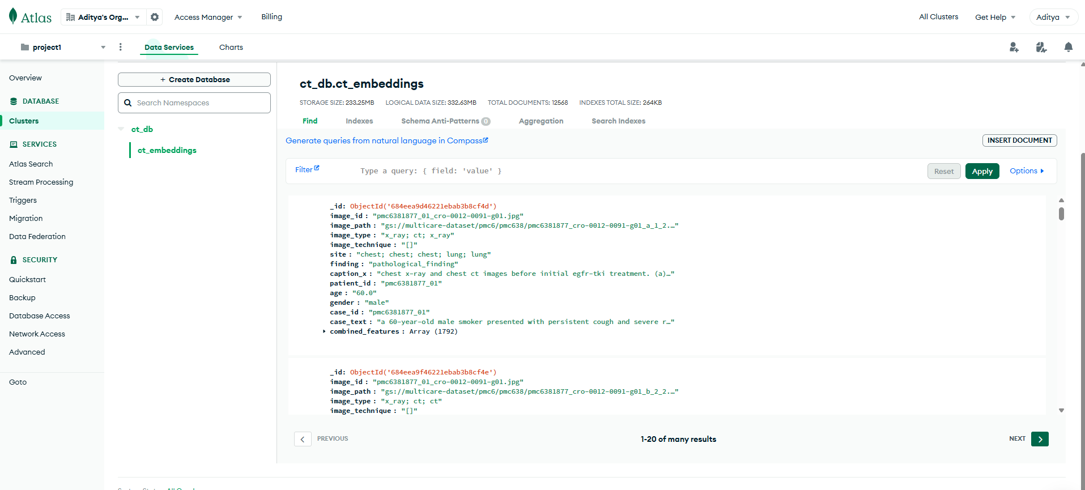Screen dimensions: 1085x490
Task: Open the project1 project selector dropdown
Action: 63,47
